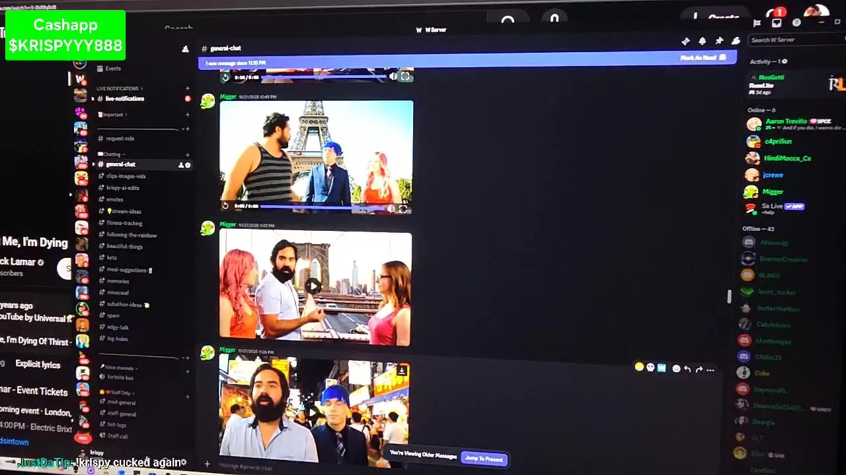Collapse the Staff Only category
This screenshot has width=846, height=475.
pos(116,393)
